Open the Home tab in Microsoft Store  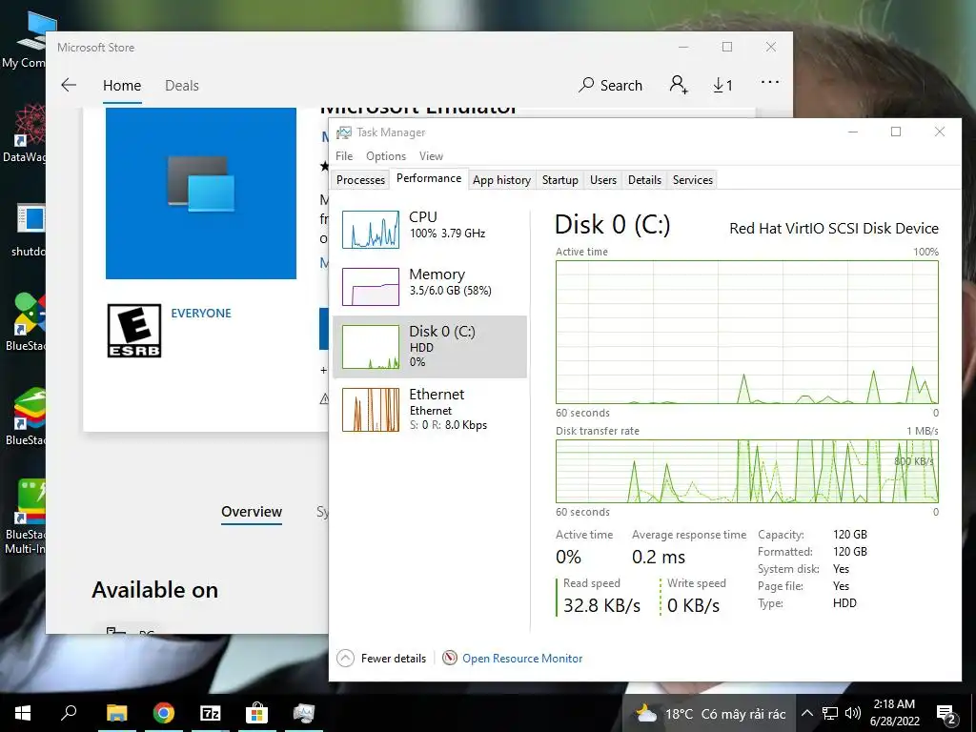pyautogui.click(x=122, y=85)
